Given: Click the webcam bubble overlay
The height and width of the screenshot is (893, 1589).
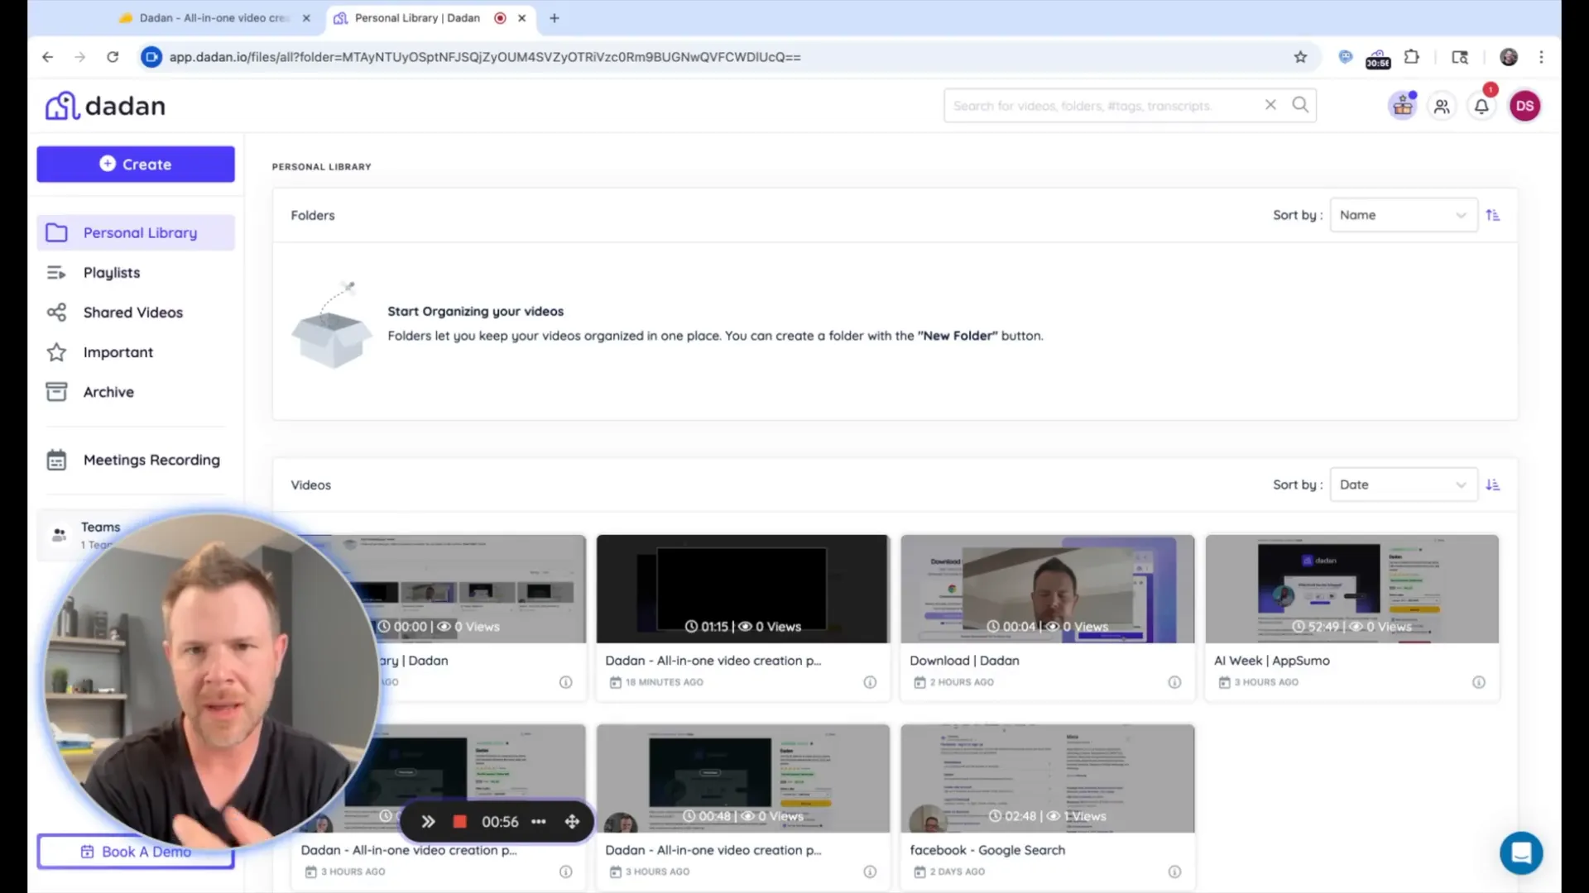Looking at the screenshot, I should coord(211,682).
